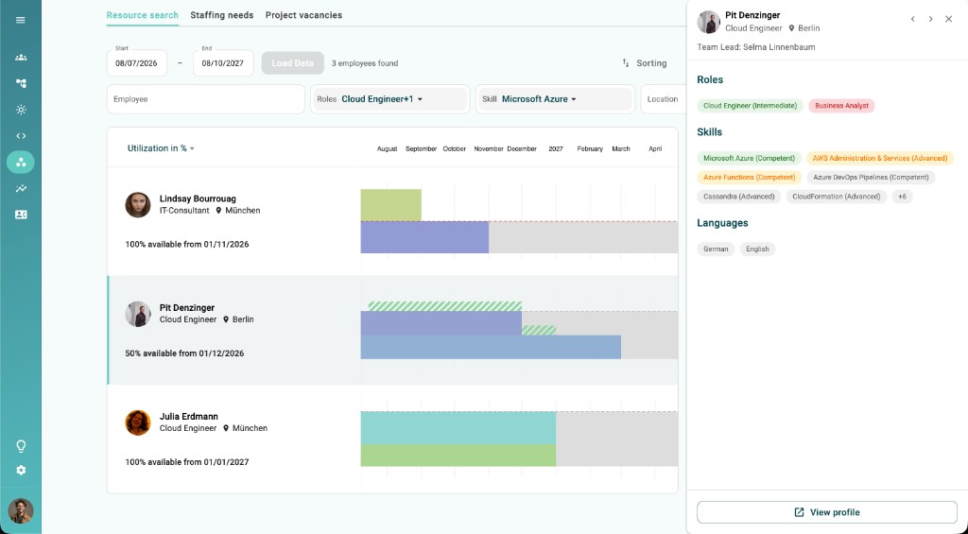Screen dimensions: 968x534
Task: Expand the Utilization in % dropdown
Action: coord(161,148)
